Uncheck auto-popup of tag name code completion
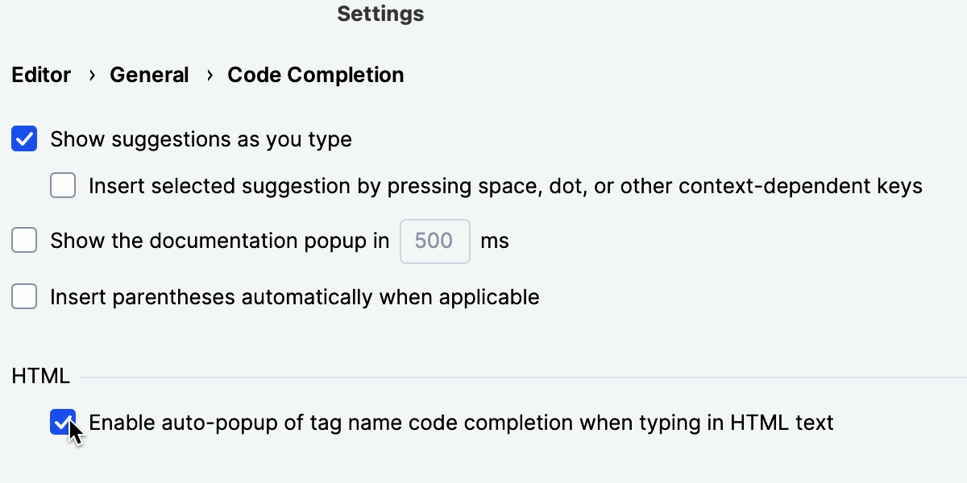967x483 pixels. click(62, 422)
